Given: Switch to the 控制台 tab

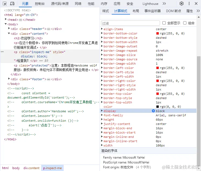Looking at the screenshot, I should [x=40, y=4].
